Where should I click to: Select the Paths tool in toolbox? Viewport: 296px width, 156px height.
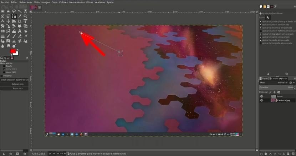coord(14,16)
